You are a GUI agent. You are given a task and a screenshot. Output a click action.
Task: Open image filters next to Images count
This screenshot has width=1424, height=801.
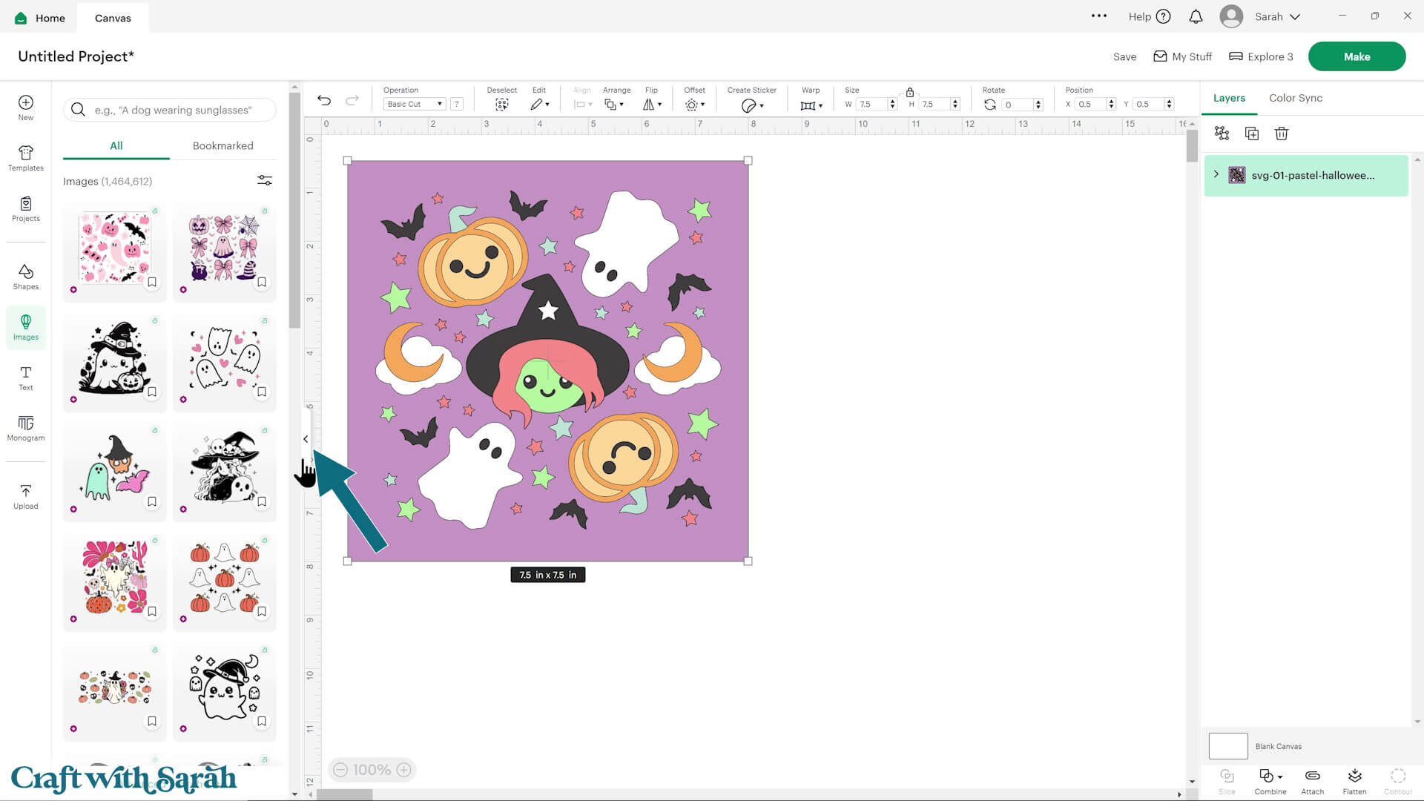[x=265, y=180]
